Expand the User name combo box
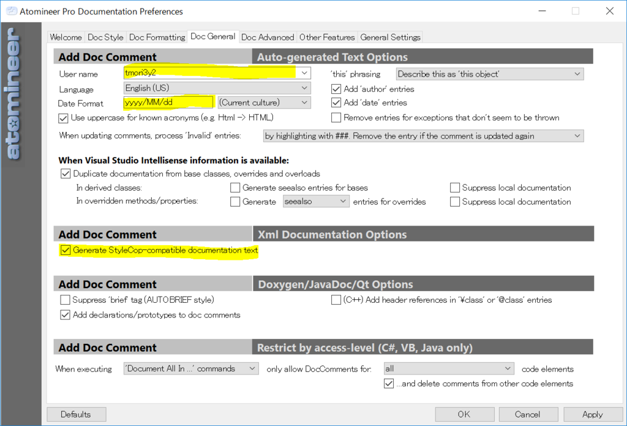 [x=304, y=73]
